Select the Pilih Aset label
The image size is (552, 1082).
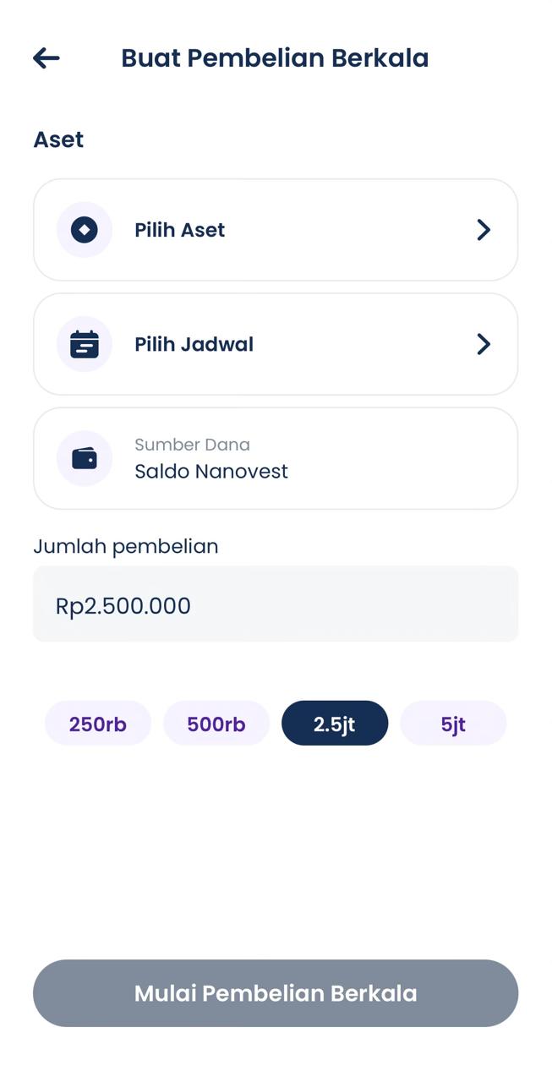point(179,230)
